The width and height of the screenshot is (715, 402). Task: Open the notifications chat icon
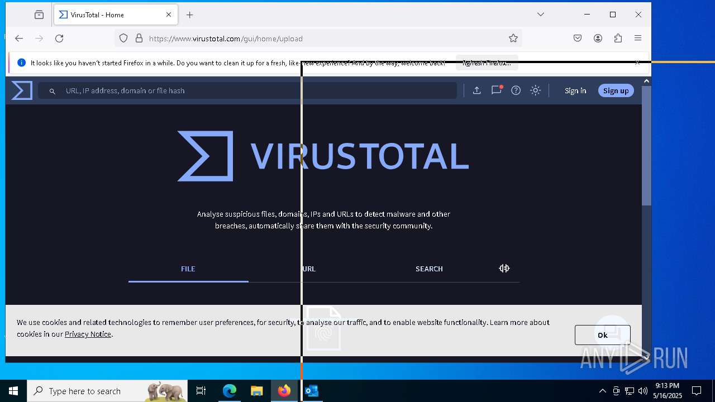(x=497, y=90)
